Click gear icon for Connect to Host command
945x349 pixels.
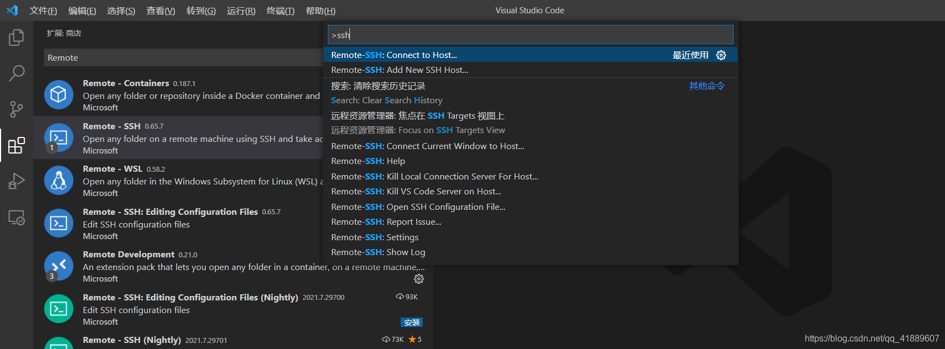tap(721, 55)
